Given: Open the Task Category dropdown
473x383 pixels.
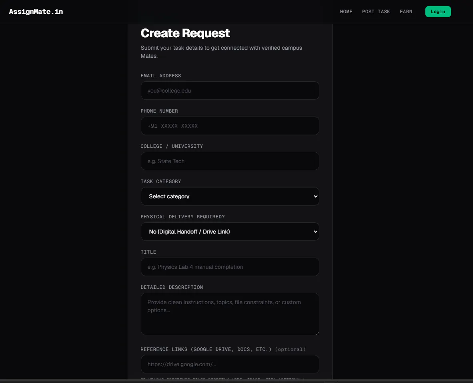Looking at the screenshot, I should pyautogui.click(x=230, y=196).
